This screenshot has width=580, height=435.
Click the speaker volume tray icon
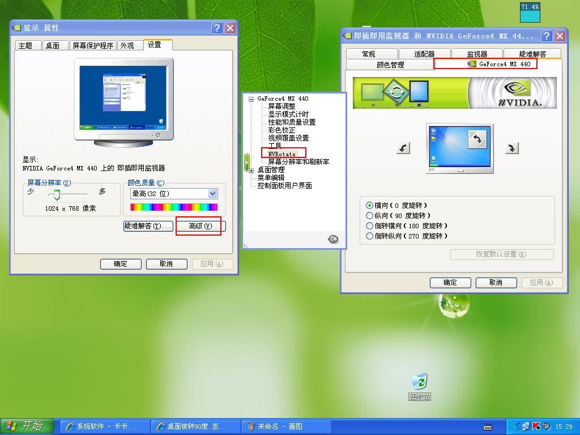pyautogui.click(x=547, y=427)
